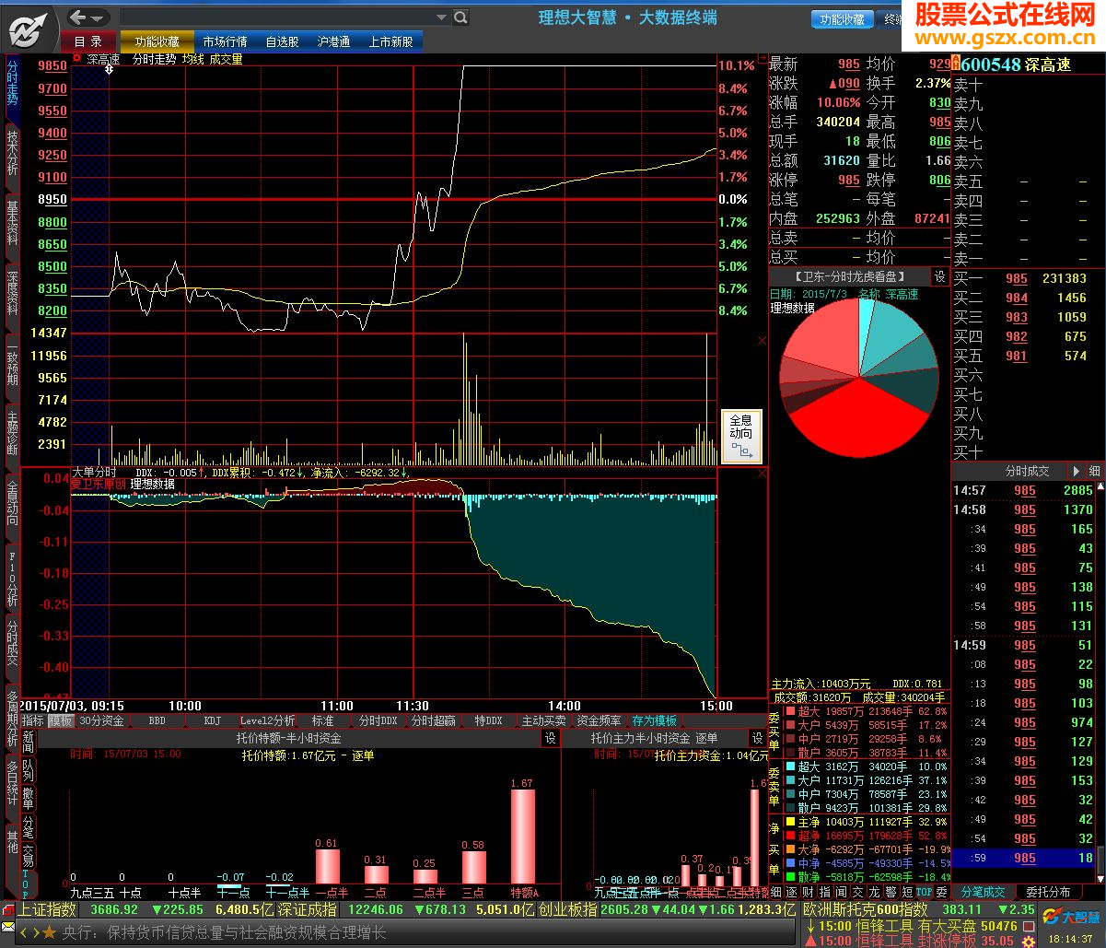1106x948 pixels.
Task: Select the 撤单 vertical tab
Action: point(29,798)
